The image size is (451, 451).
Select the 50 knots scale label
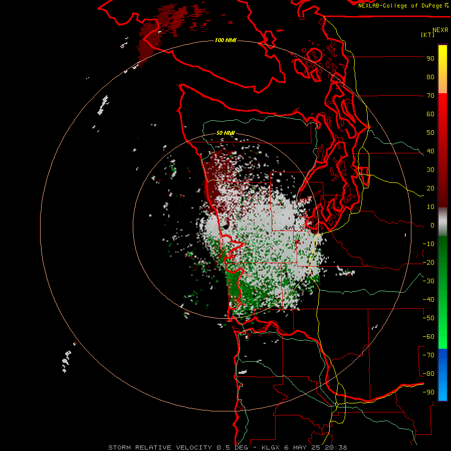430,133
